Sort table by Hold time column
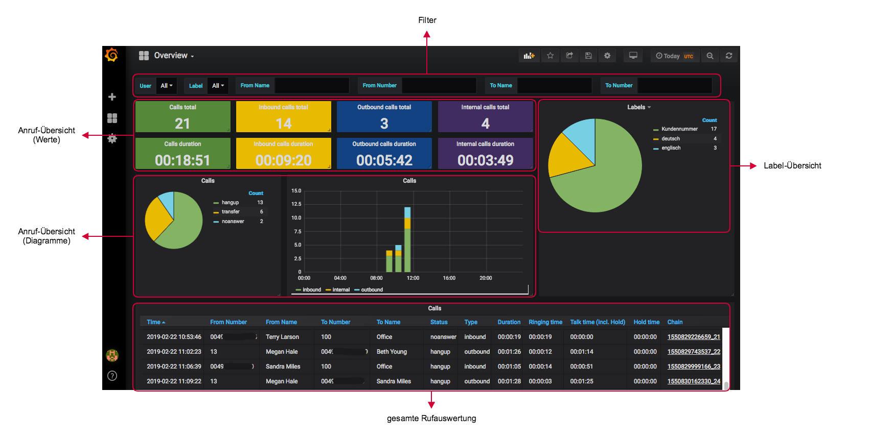 [x=647, y=322]
